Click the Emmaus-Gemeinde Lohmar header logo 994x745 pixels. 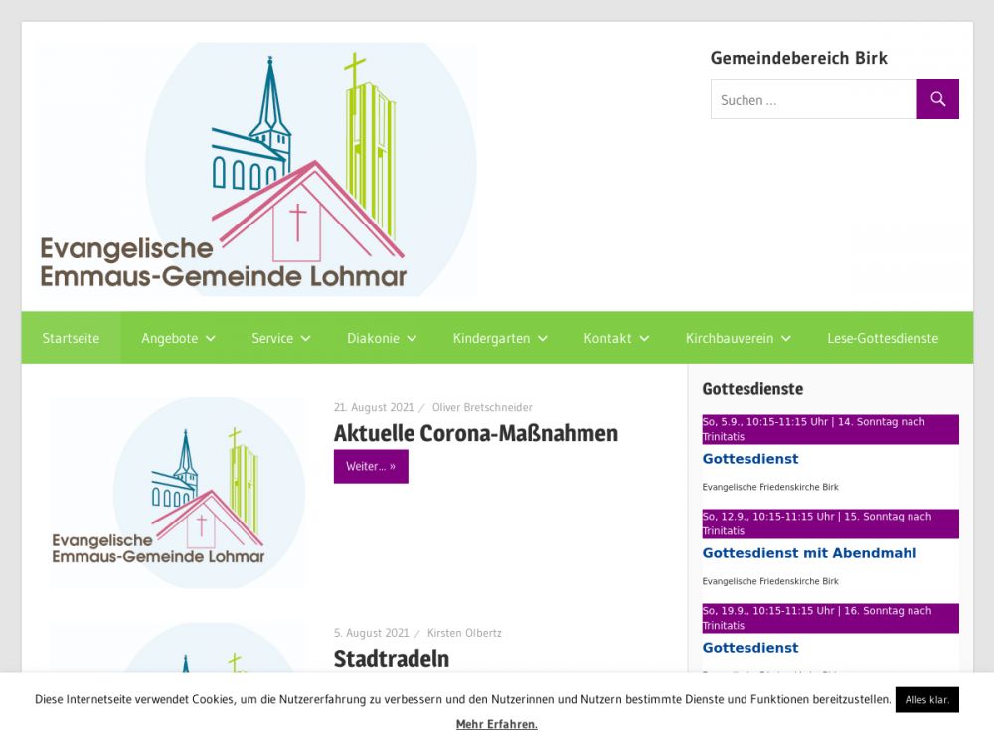pyautogui.click(x=256, y=169)
